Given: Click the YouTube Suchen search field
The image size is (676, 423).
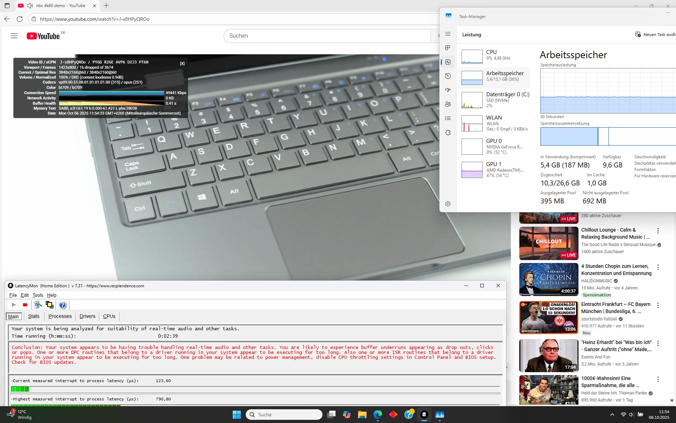Looking at the screenshot, I should tap(327, 36).
